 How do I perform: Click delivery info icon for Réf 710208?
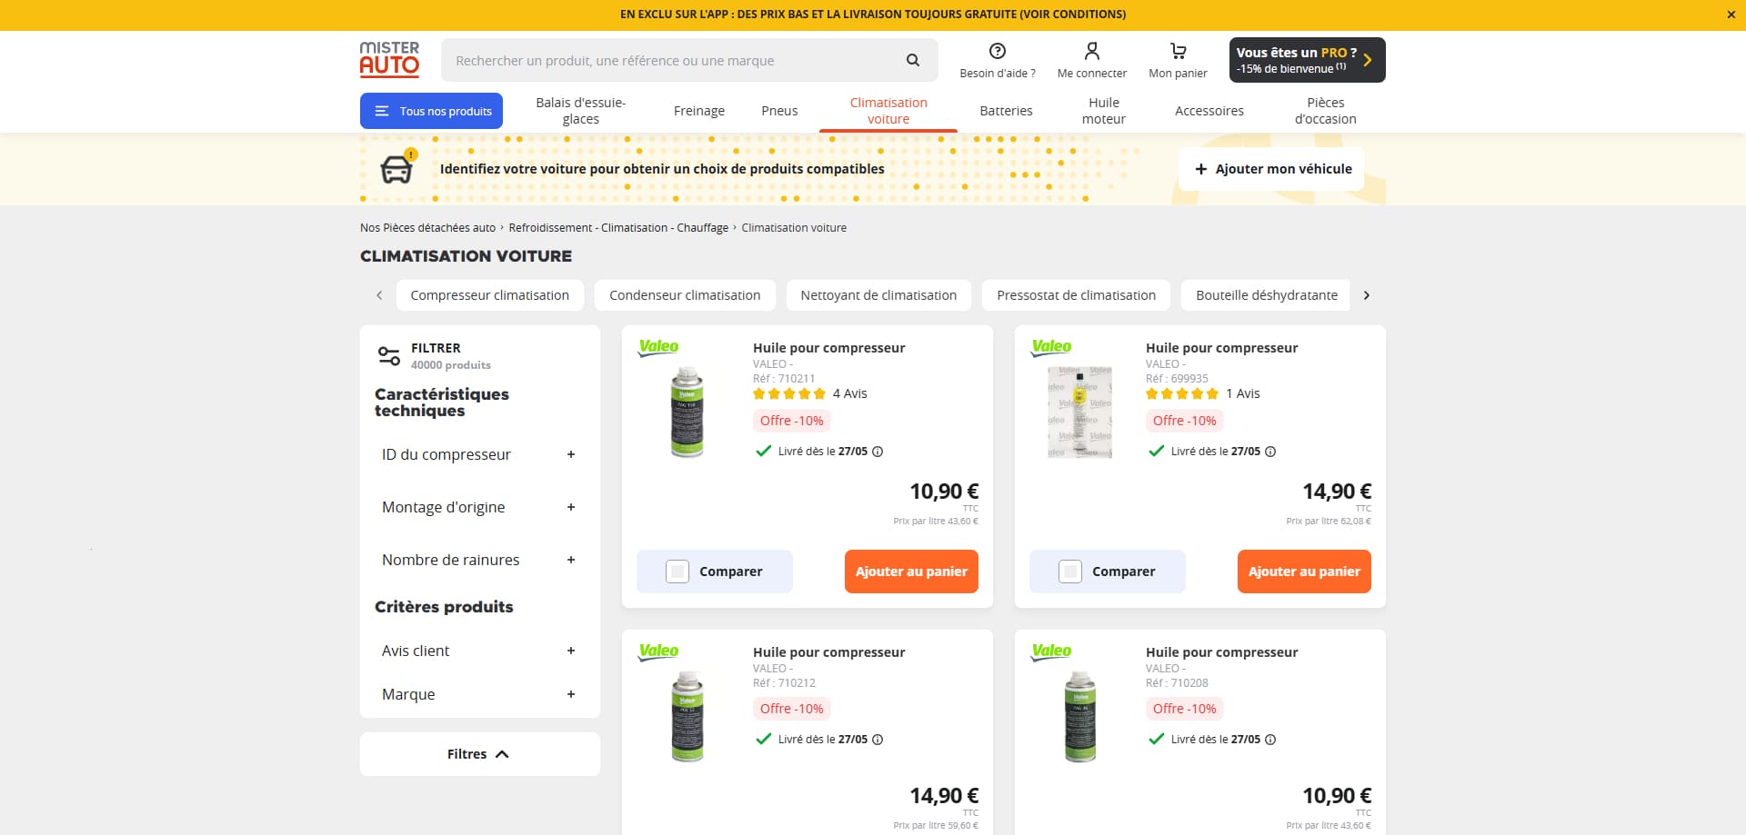pyautogui.click(x=1270, y=740)
